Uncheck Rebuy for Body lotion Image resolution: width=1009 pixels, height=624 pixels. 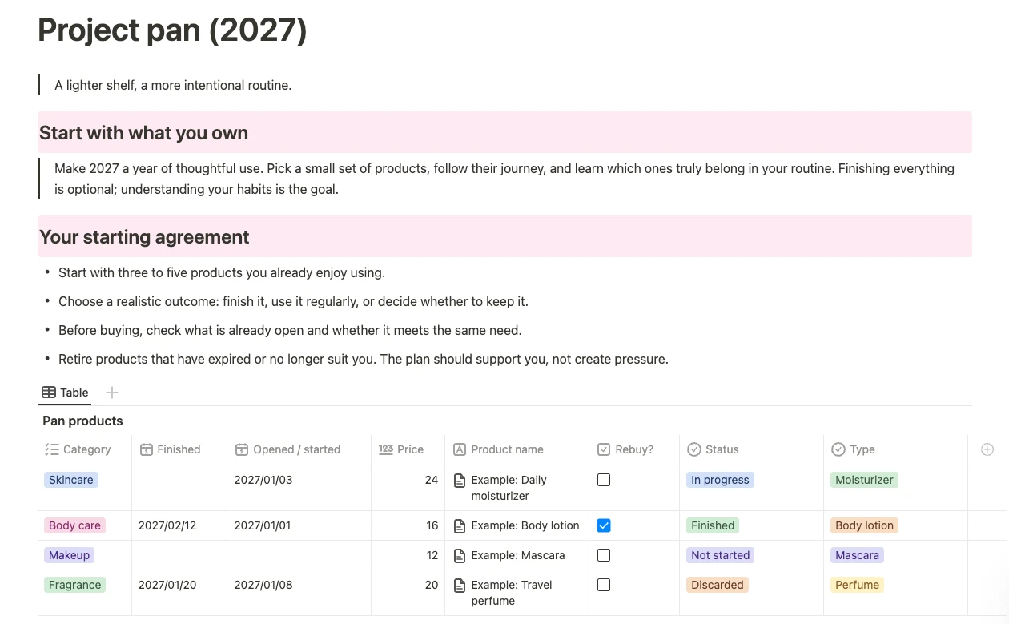pyautogui.click(x=604, y=525)
